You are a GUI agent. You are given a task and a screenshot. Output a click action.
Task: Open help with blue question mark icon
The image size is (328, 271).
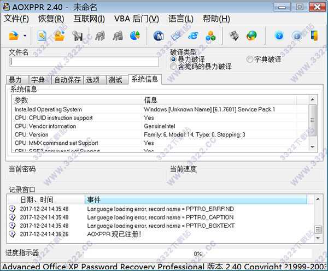click(279, 36)
